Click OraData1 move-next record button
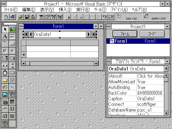The width and height of the screenshot is (172, 129). click(x=89, y=35)
